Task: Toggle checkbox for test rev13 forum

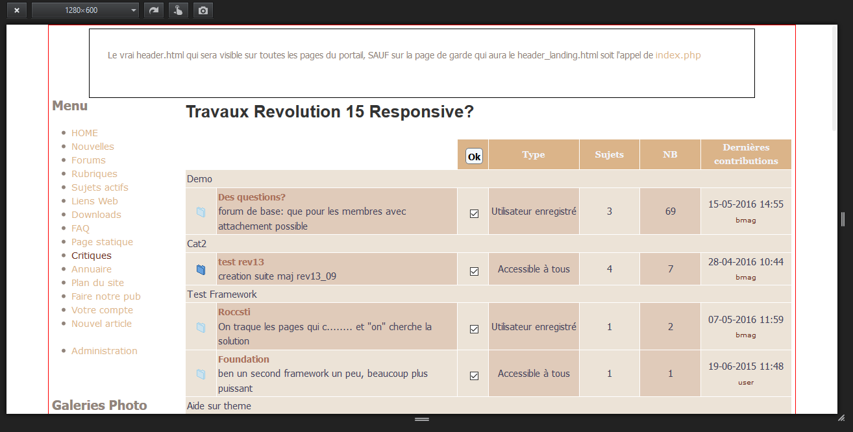Action: (x=474, y=270)
